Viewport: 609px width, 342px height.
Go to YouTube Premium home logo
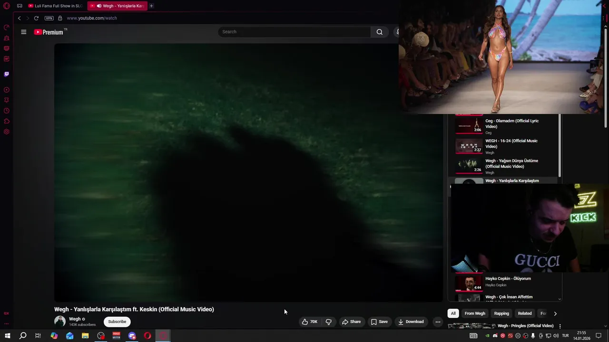[x=49, y=32]
